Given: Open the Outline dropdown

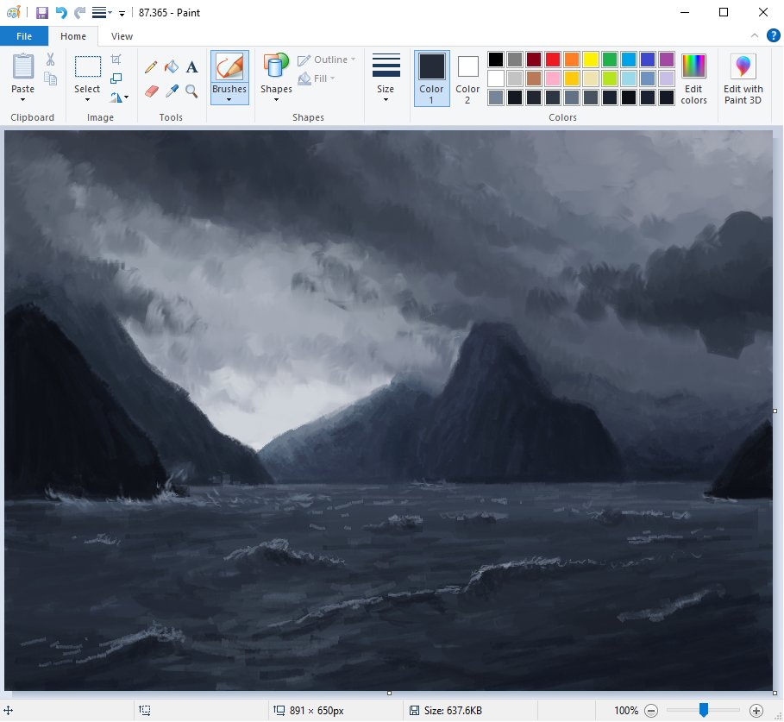Looking at the screenshot, I should point(327,60).
